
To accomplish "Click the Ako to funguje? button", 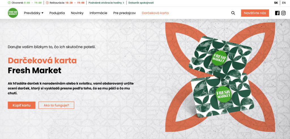I will click(56, 105).
